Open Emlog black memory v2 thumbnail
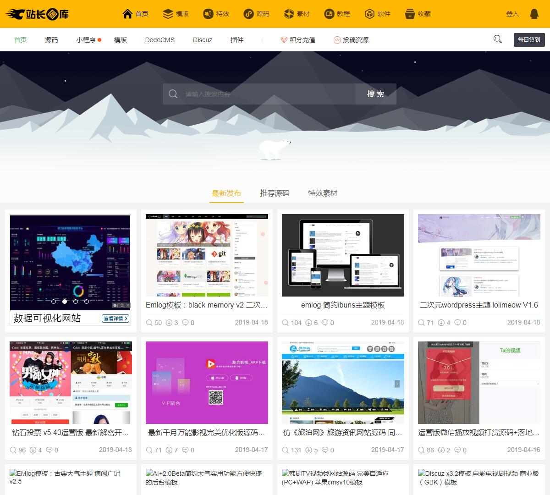The width and height of the screenshot is (550, 495). tap(207, 255)
